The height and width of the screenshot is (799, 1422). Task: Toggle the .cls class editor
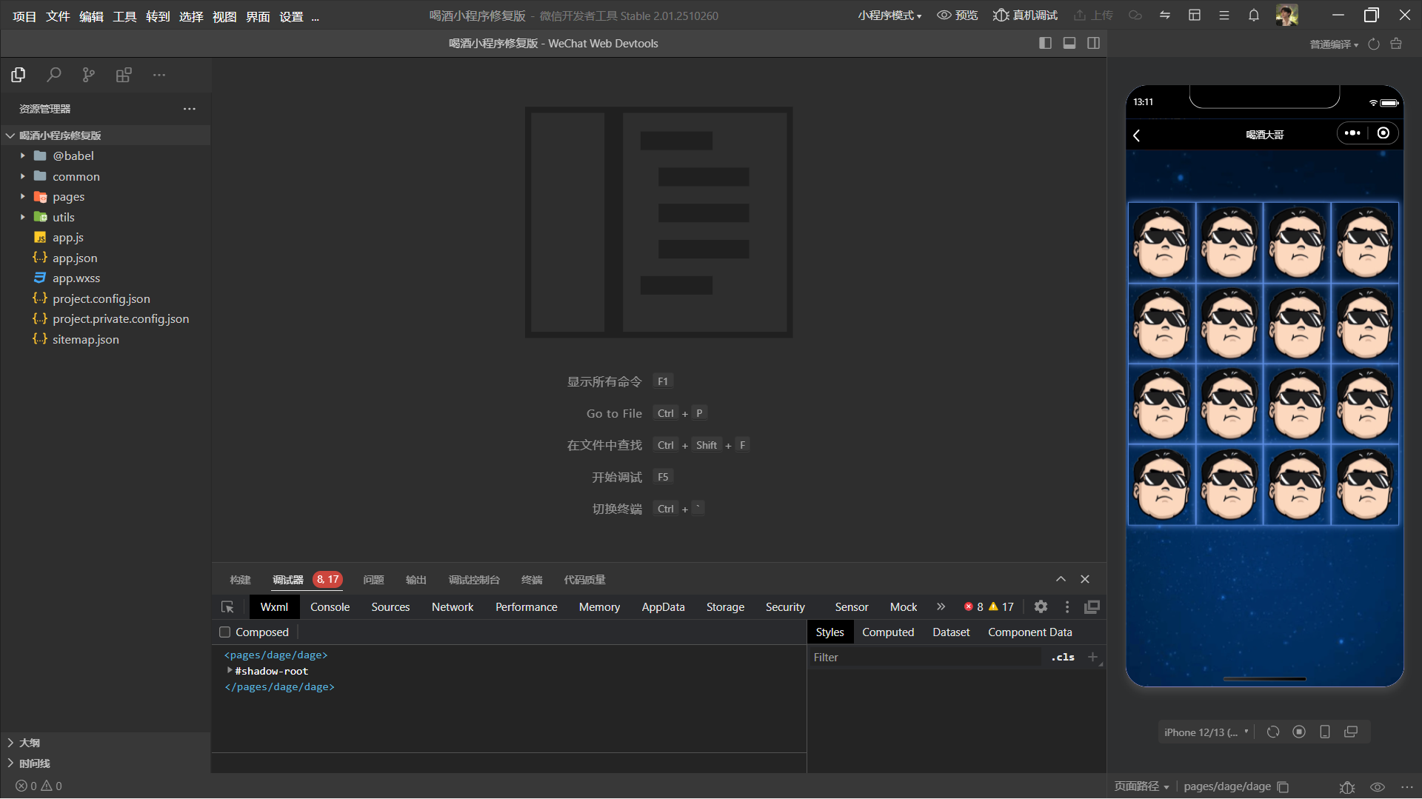click(1062, 658)
